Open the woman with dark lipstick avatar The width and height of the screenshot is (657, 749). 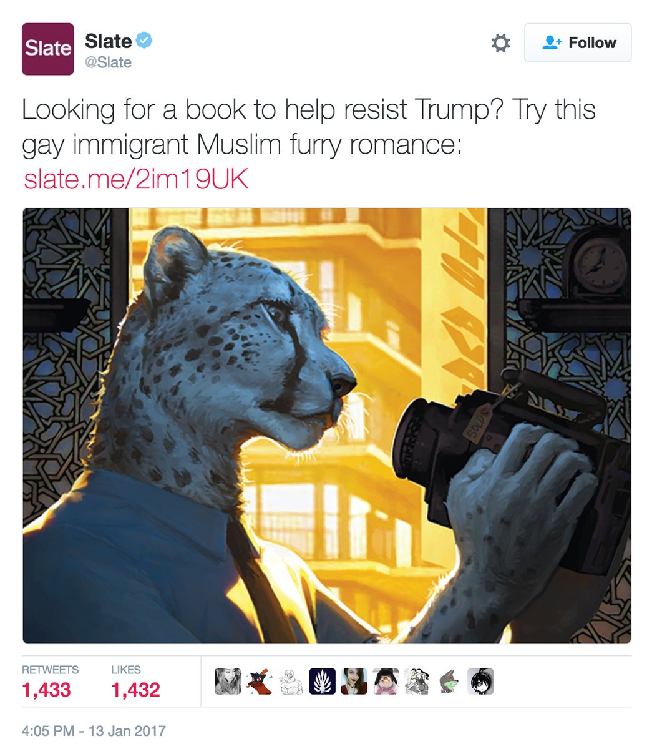[354, 682]
